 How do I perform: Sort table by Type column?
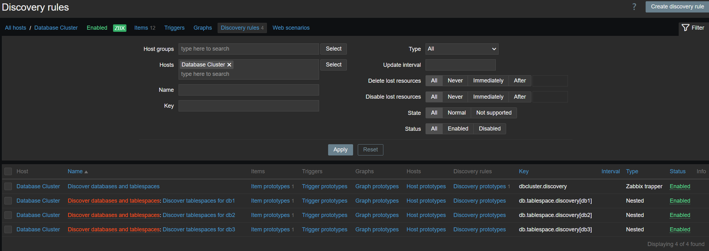point(632,171)
